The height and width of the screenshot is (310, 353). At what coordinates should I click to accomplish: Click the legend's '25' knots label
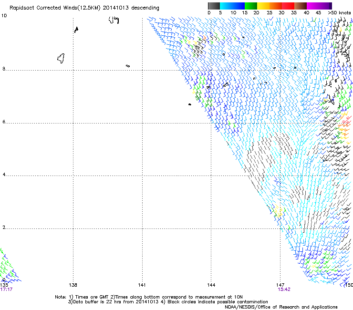tap(270, 13)
